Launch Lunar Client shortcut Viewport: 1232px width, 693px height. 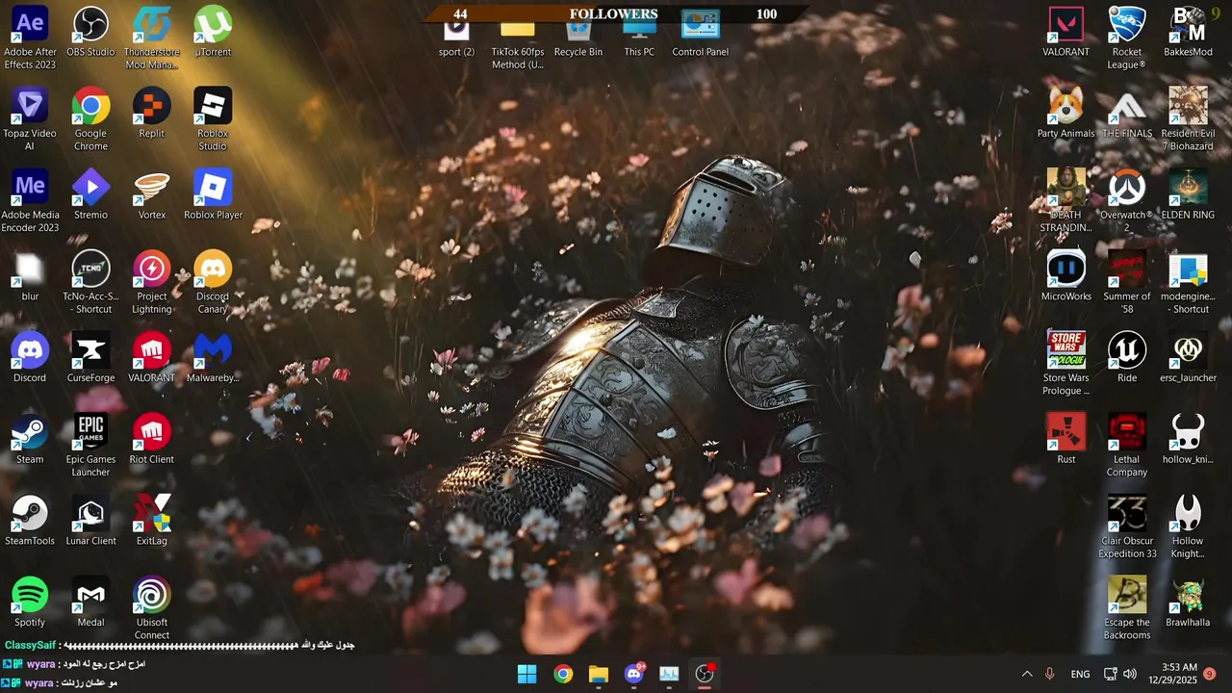[x=90, y=522]
